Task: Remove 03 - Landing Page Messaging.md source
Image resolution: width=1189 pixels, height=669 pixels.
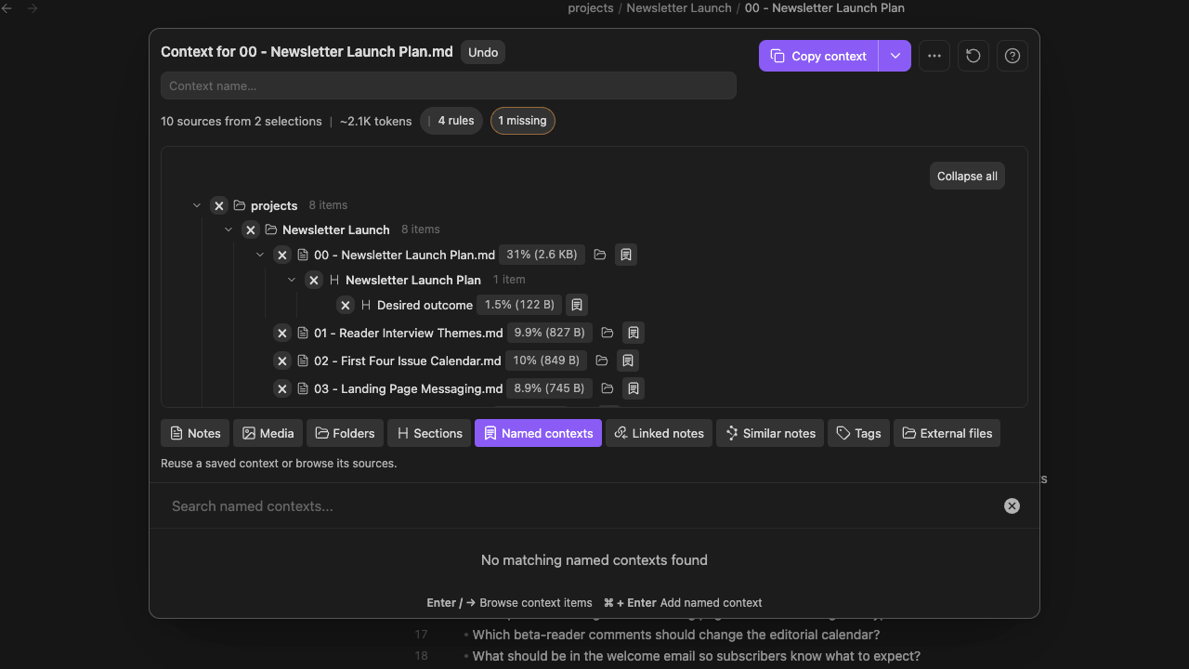Action: coord(282,388)
